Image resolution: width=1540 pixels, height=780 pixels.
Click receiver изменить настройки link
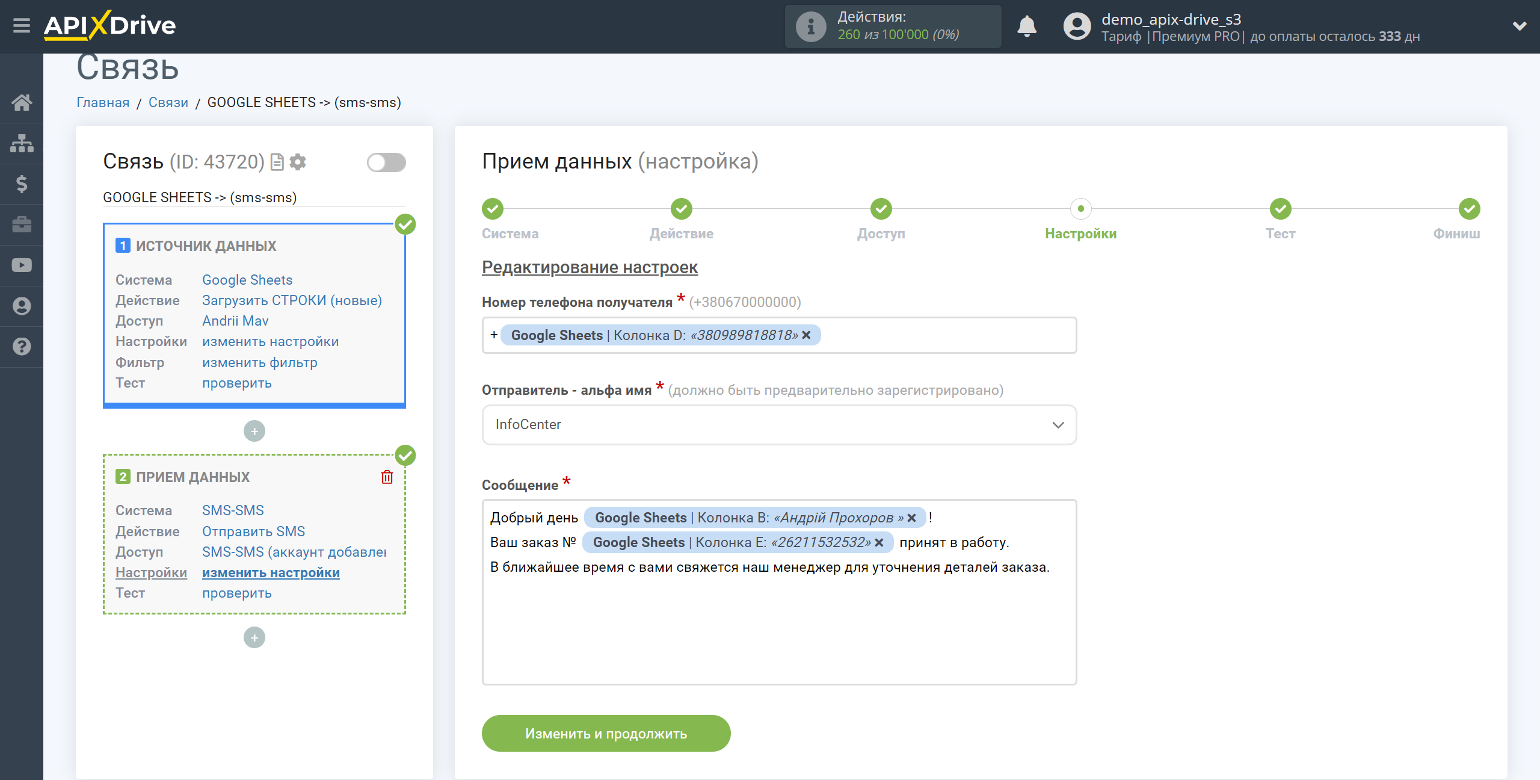coord(271,572)
